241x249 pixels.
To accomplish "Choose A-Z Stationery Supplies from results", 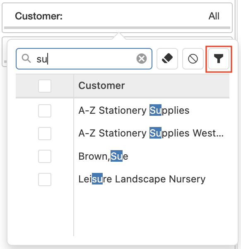I will click(x=134, y=110).
